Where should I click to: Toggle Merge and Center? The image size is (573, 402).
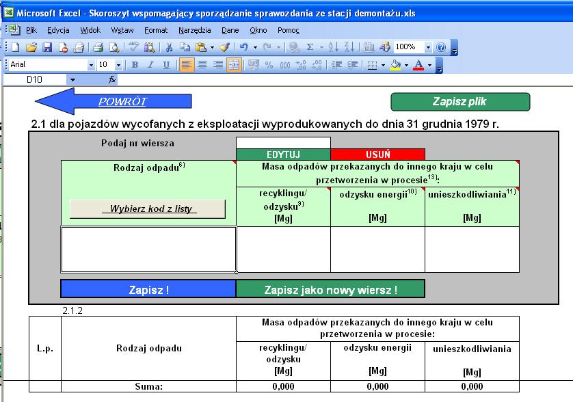(234, 65)
